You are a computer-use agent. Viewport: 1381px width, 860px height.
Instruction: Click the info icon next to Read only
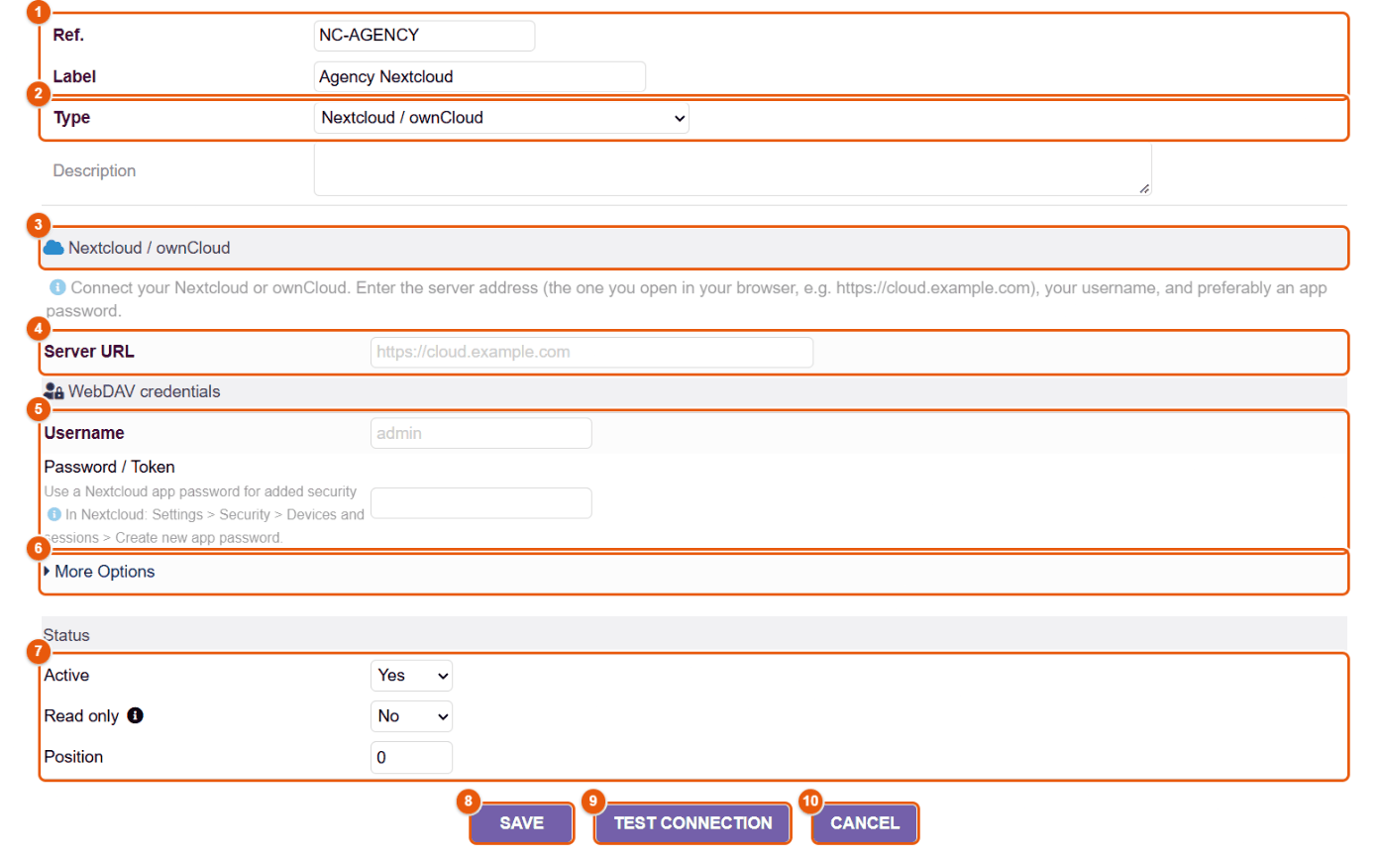pyautogui.click(x=137, y=715)
